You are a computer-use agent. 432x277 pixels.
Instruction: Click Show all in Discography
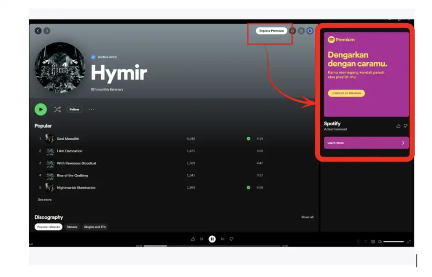click(307, 217)
